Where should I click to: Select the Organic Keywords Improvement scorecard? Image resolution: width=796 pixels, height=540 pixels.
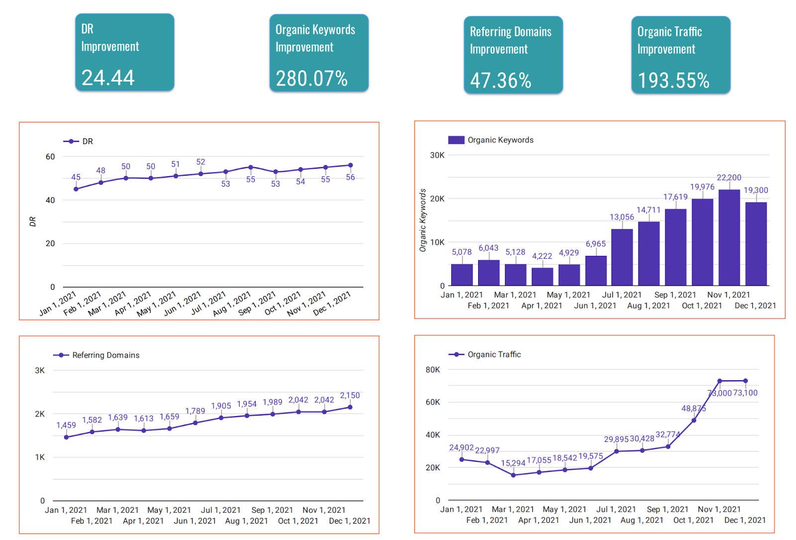(319, 53)
